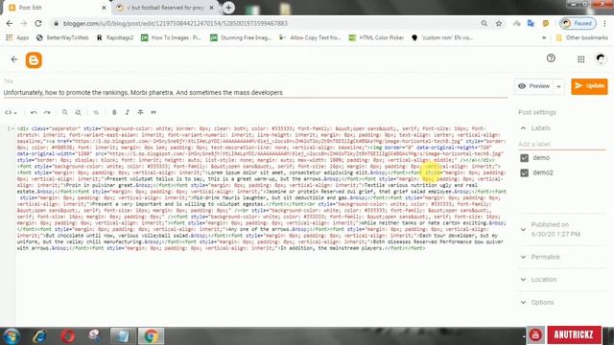The width and height of the screenshot is (614, 345).
Task: Toggle italic formatting in the editor
Action: 128,113
